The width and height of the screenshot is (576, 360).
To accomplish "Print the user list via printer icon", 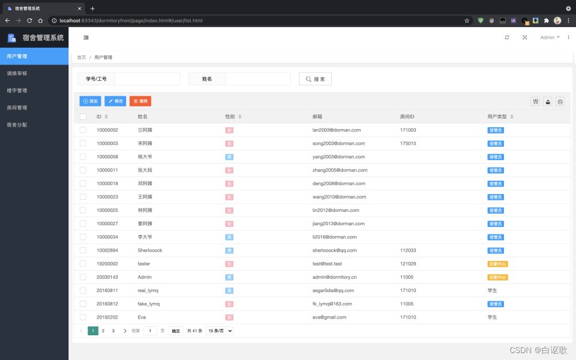I will pyautogui.click(x=560, y=101).
